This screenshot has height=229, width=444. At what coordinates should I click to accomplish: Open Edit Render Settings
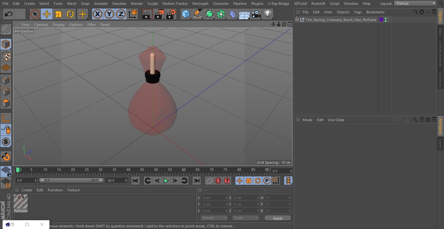click(x=171, y=14)
